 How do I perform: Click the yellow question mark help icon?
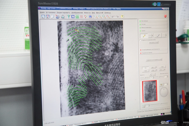(122, 17)
